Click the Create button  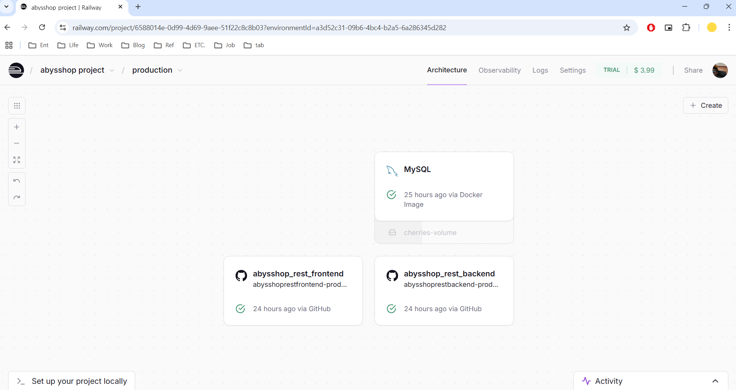705,106
